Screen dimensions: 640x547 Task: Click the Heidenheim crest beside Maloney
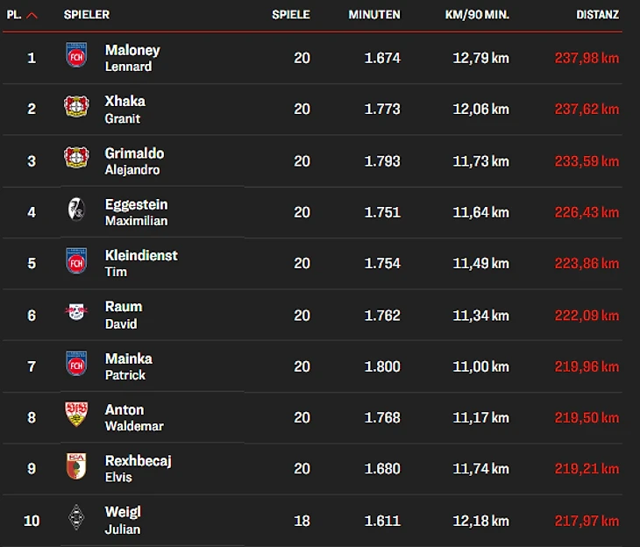point(76,56)
